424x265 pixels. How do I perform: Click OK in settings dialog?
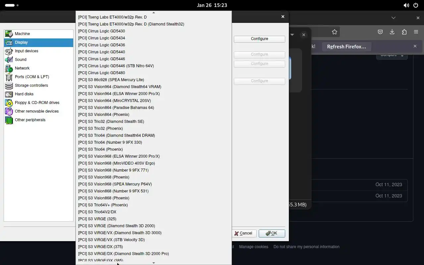(x=272, y=233)
